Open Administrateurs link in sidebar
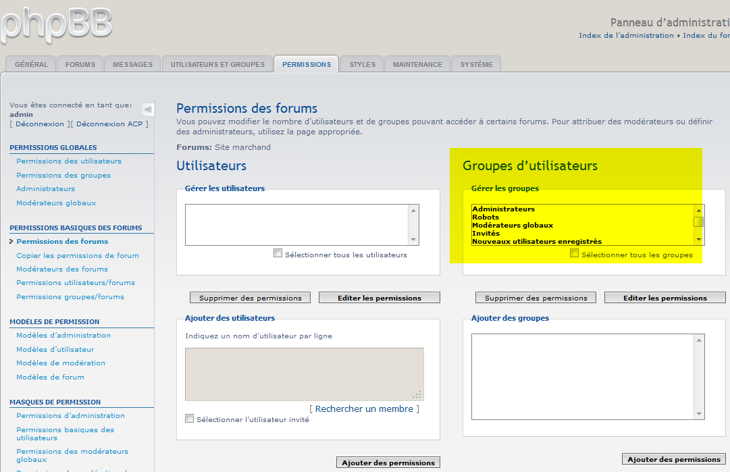This screenshot has width=730, height=472. pos(46,188)
